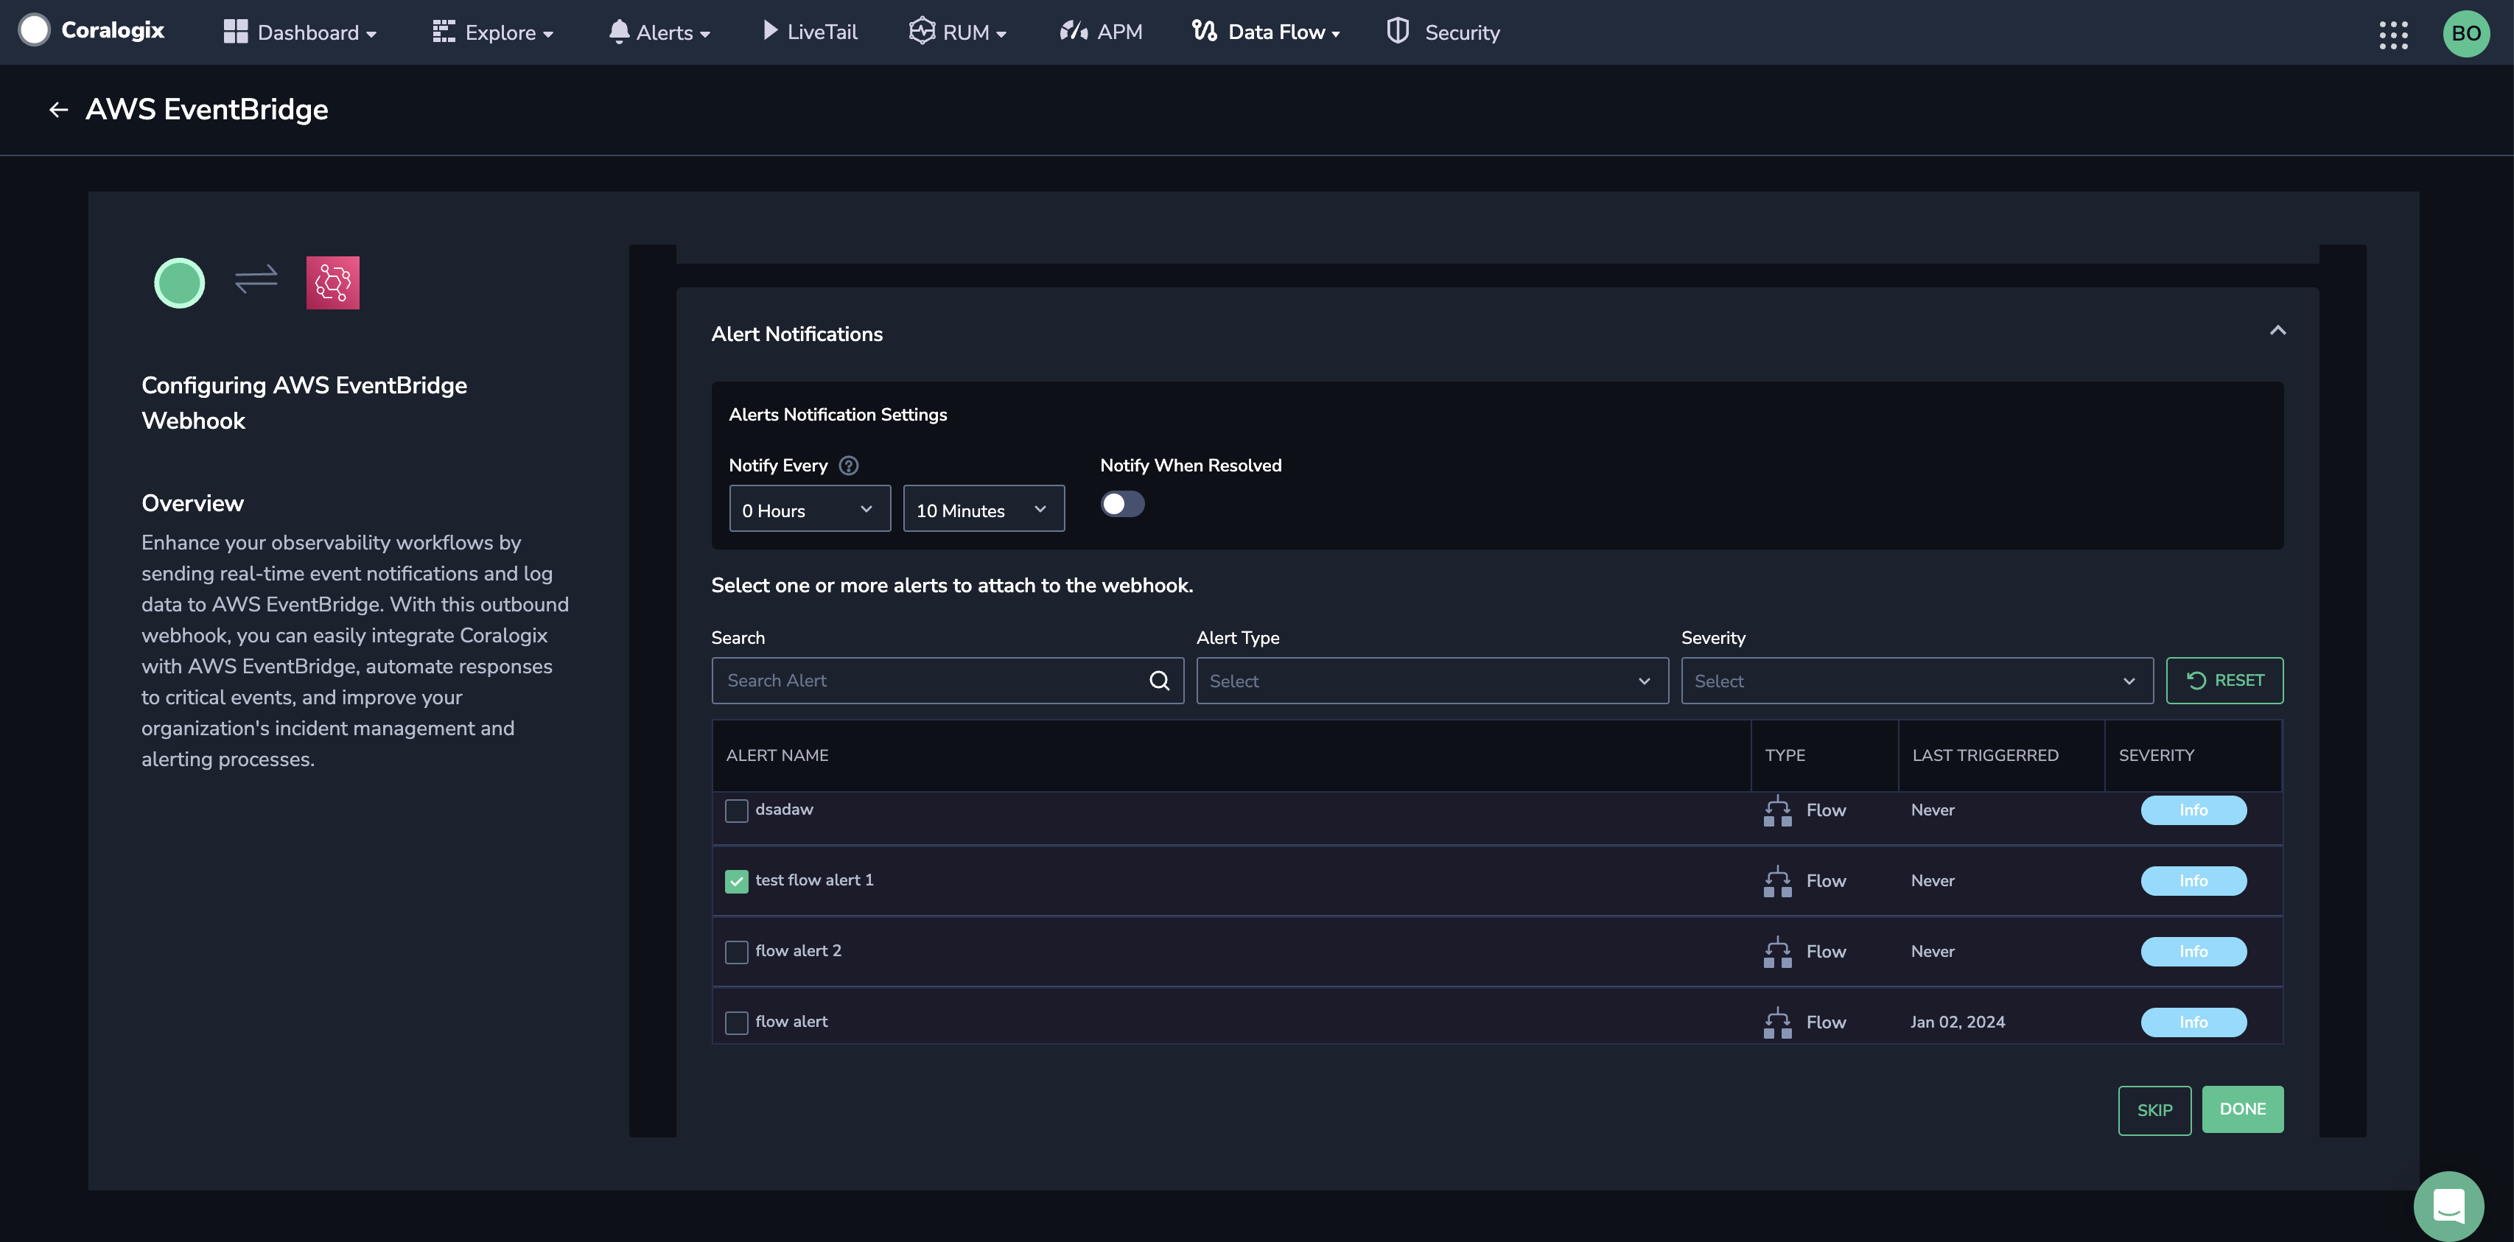Open the BO user avatar menu
Image resolution: width=2514 pixels, height=1242 pixels.
pos(2465,33)
